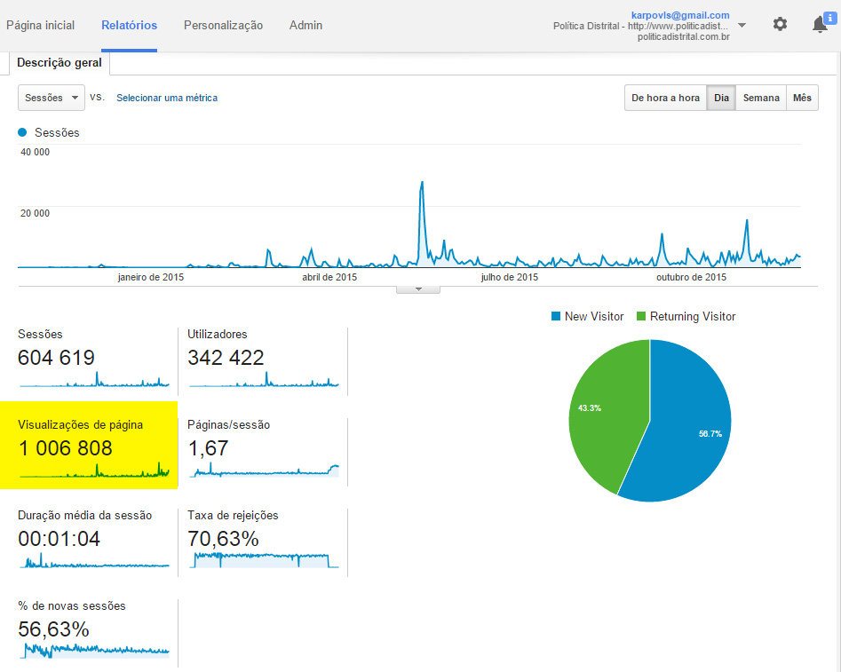Go to Página inicial tab
This screenshot has width=841, height=672.
tap(41, 26)
